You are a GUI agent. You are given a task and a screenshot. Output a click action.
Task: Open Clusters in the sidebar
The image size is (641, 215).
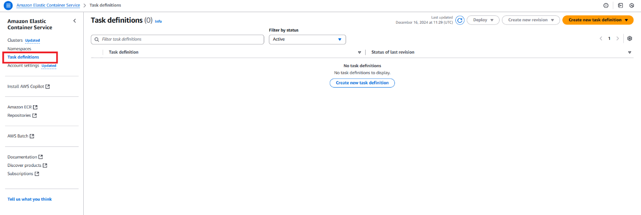pos(15,40)
